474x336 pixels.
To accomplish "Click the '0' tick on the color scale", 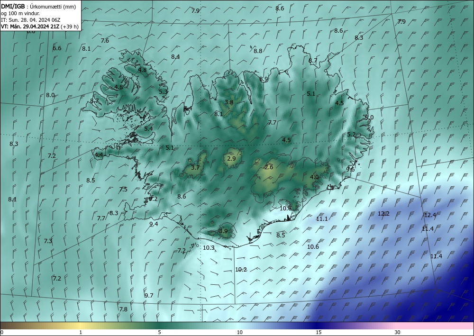I will (2, 333).
